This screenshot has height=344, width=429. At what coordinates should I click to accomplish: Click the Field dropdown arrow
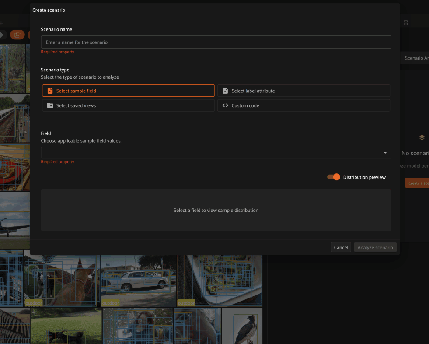[x=385, y=153]
